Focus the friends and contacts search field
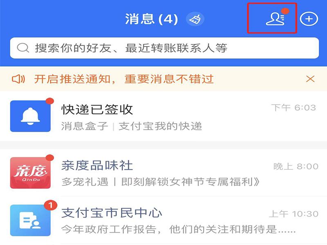 (x=164, y=48)
